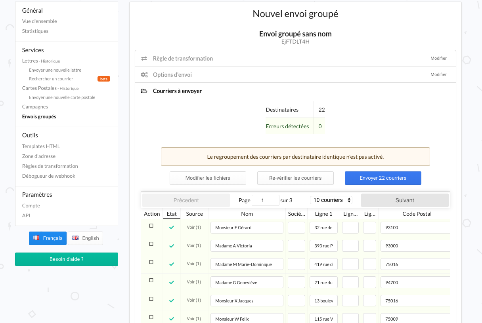This screenshot has width=482, height=323.
Task: Open Statistiques in the sidebar
Action: coord(35,31)
